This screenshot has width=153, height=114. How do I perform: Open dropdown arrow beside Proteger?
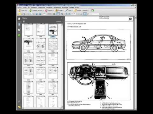[x=63, y=10]
